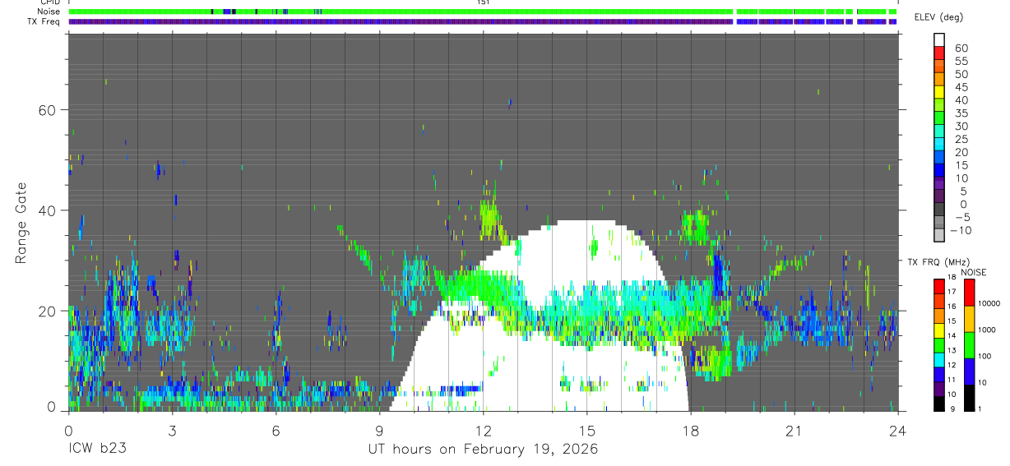Viewport: 1010px width, 466px height.
Task: Click the '20' label on the Range Gate axis
Action: pyautogui.click(x=47, y=311)
